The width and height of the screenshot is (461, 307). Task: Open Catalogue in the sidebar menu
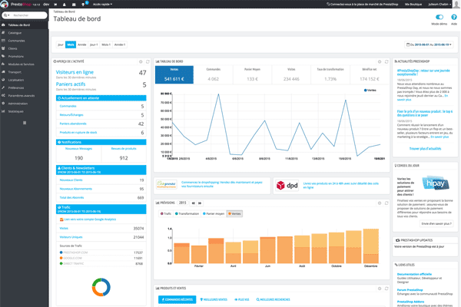point(17,33)
